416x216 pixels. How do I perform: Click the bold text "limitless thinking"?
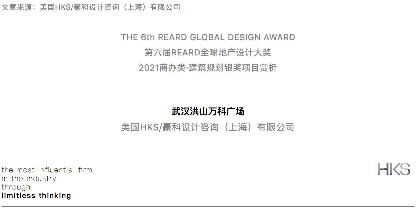(x=36, y=196)
